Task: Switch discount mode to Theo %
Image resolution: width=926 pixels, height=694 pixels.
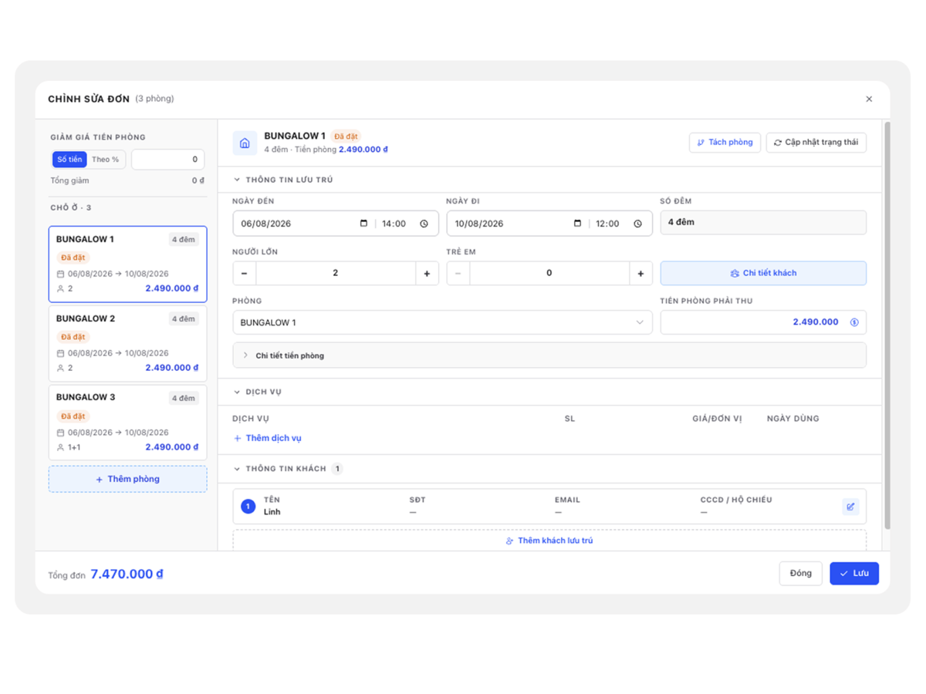Action: coord(106,160)
